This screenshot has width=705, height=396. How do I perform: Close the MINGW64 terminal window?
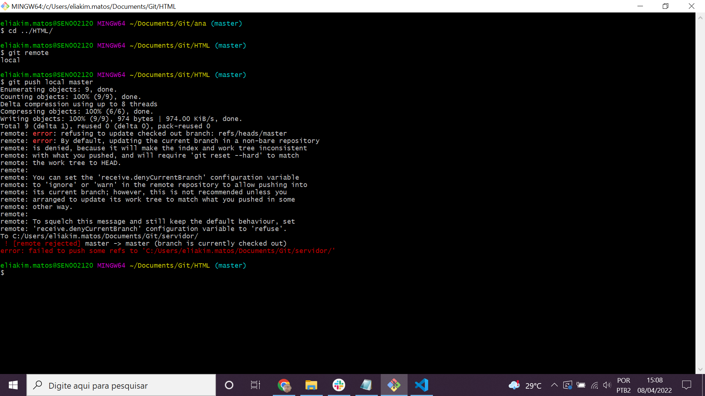[692, 6]
